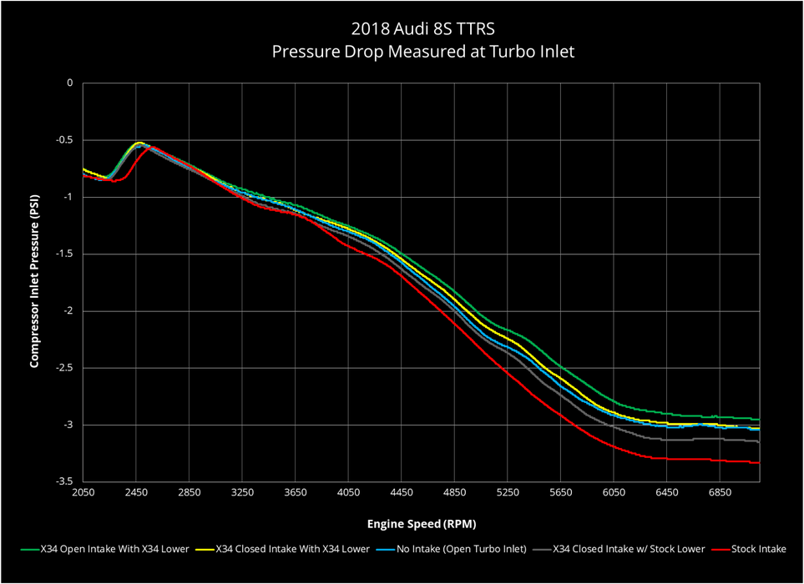Click the 6850 tick label on the x-axis
The height and width of the screenshot is (584, 804).
pos(719,494)
